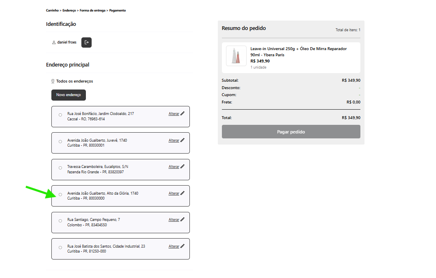Click the daniel froes user name
The image size is (436, 278).
(x=67, y=42)
